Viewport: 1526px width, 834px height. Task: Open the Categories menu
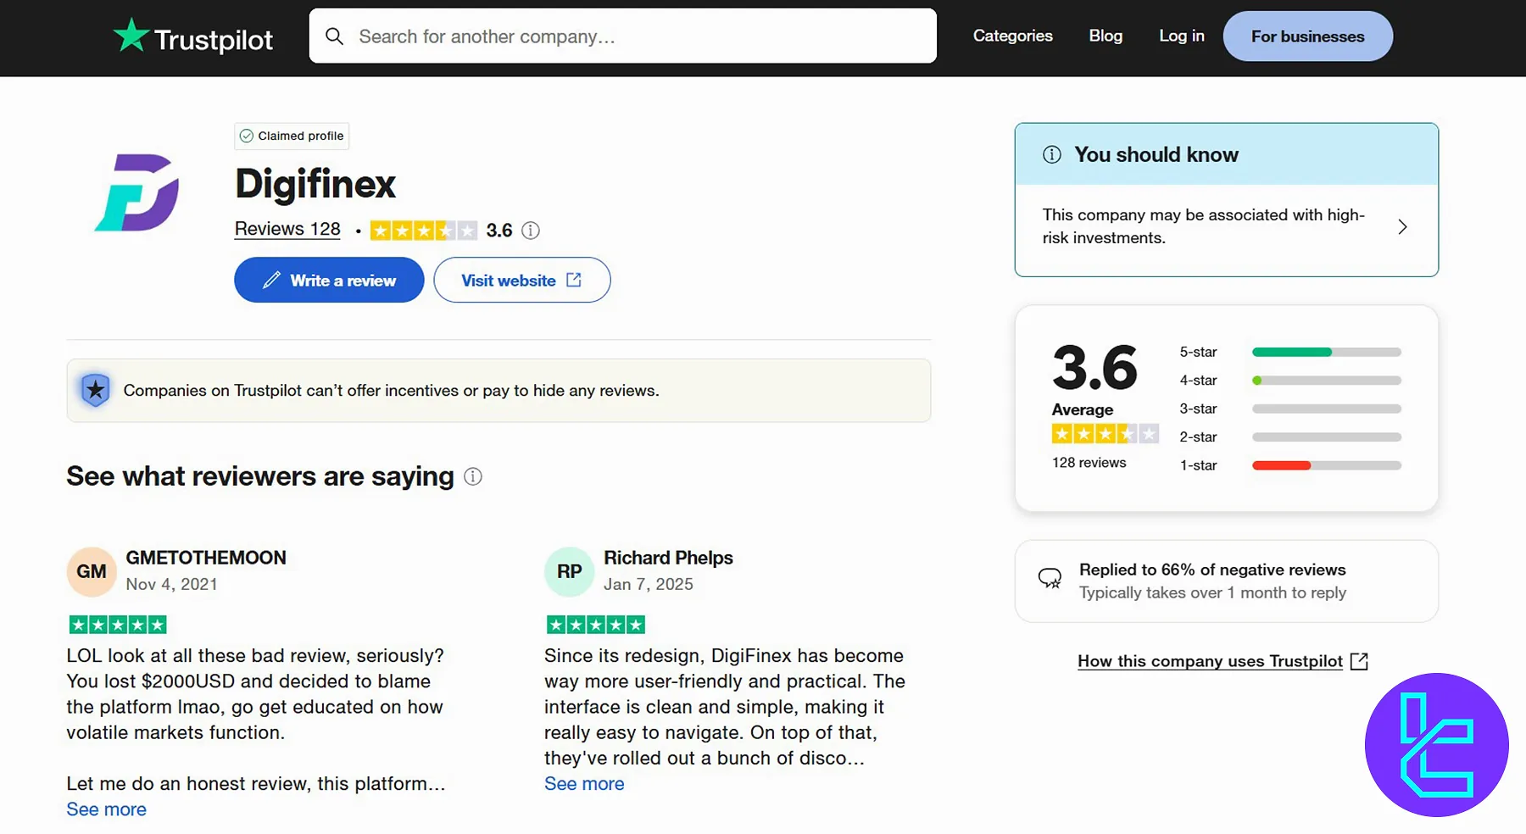1012,36
